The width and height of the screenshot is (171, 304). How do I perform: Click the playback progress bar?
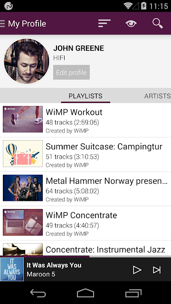click(x=85, y=256)
